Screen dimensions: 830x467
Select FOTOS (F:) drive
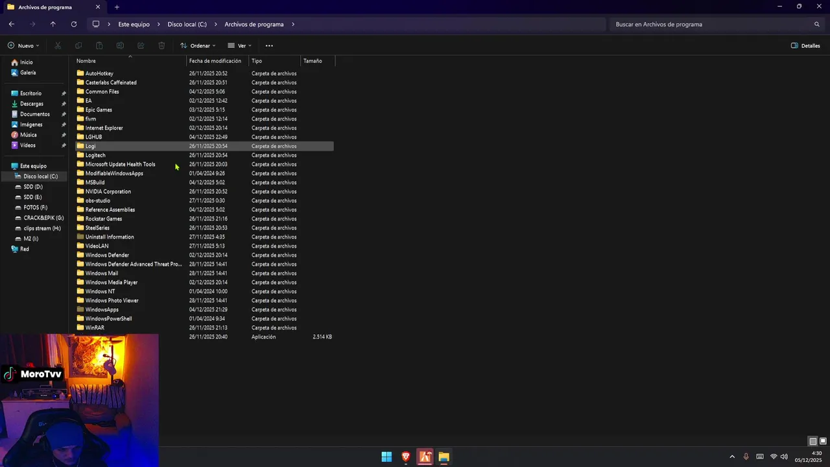[x=35, y=208]
